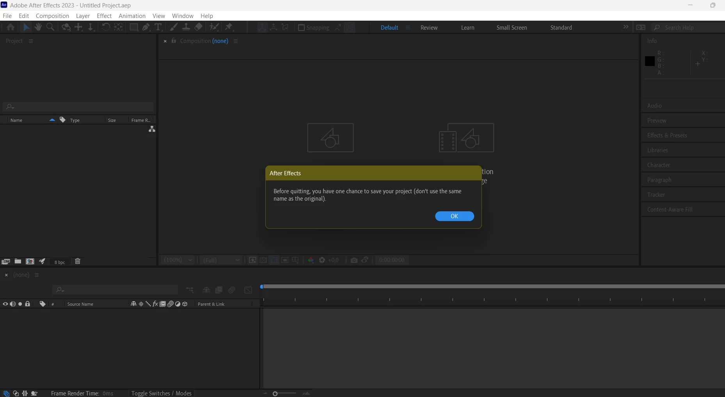Open the magnification ratio (100%) dropdown

click(x=178, y=260)
